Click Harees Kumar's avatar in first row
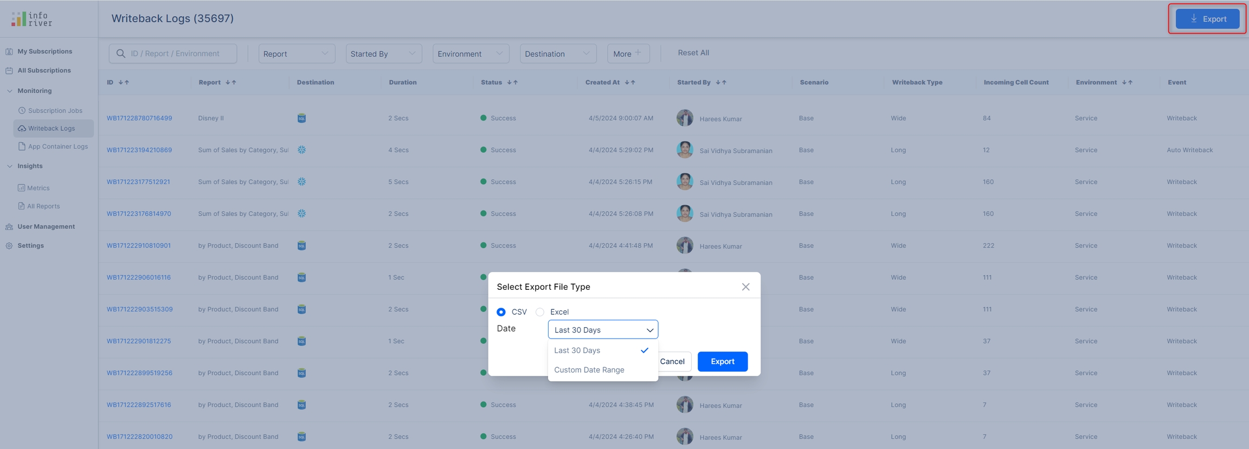The width and height of the screenshot is (1249, 449). (x=685, y=118)
